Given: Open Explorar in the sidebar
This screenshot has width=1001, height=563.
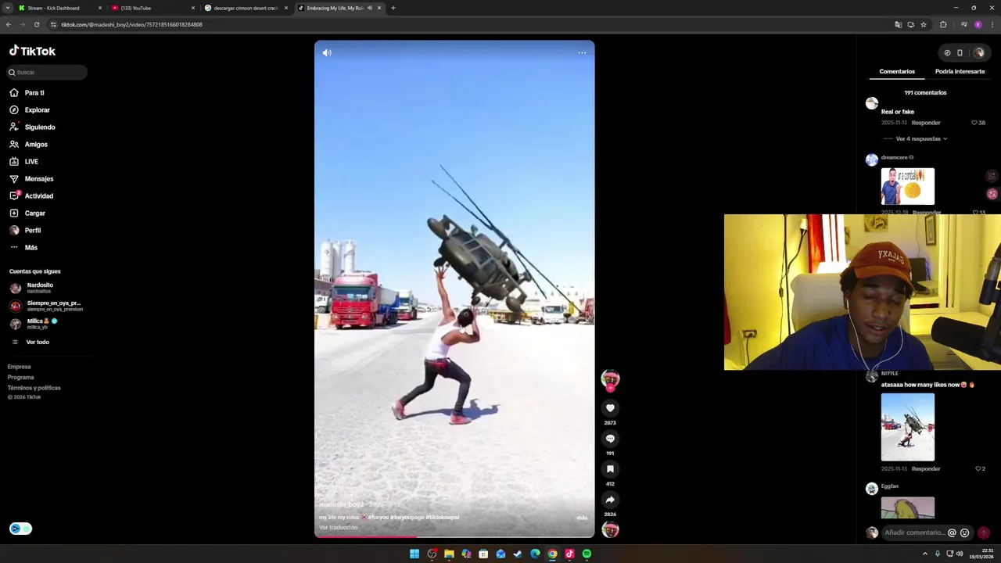Looking at the screenshot, I should (x=37, y=109).
